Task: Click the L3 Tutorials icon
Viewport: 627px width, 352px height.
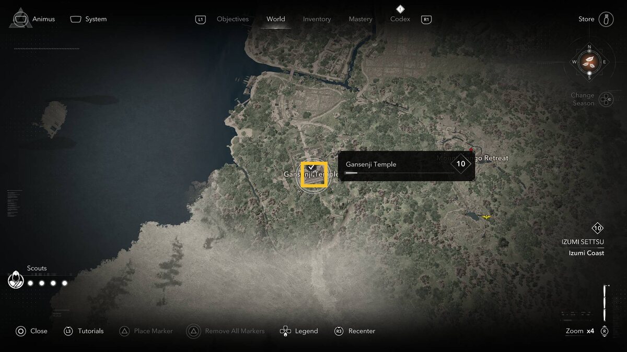Action: (68, 331)
